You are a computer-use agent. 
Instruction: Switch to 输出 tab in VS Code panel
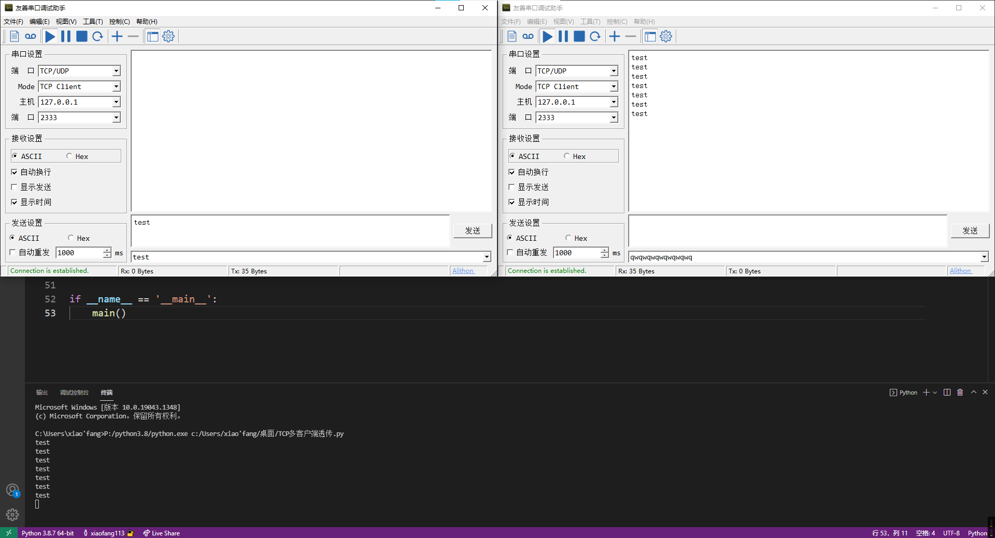(x=42, y=392)
